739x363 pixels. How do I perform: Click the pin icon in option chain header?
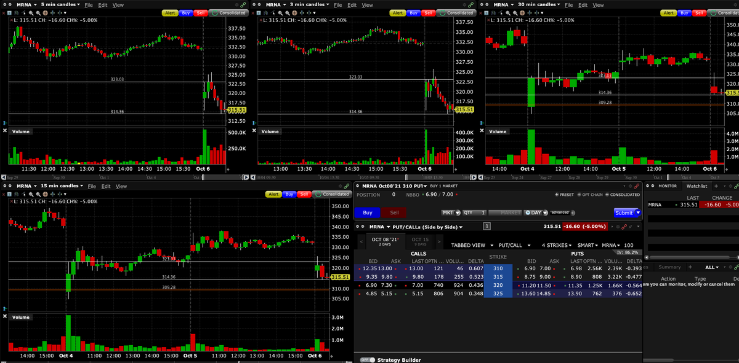631,227
